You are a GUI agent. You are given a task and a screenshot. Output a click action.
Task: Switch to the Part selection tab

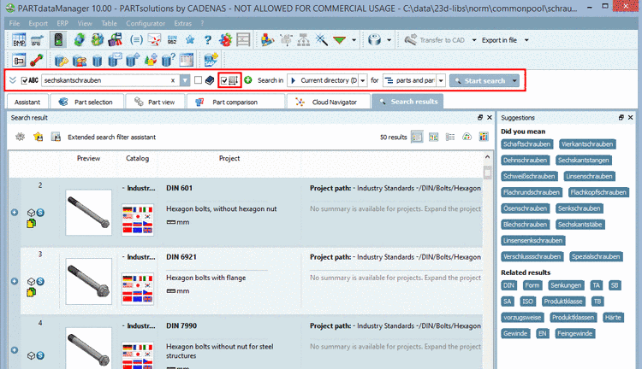pyautogui.click(x=86, y=102)
